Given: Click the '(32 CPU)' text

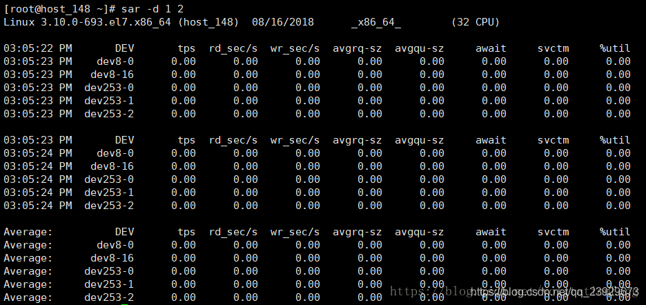Looking at the screenshot, I should [476, 22].
